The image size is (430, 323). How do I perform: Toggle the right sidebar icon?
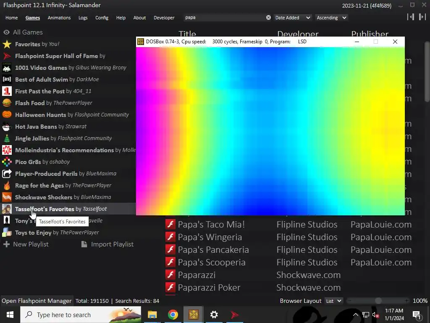[x=422, y=17]
